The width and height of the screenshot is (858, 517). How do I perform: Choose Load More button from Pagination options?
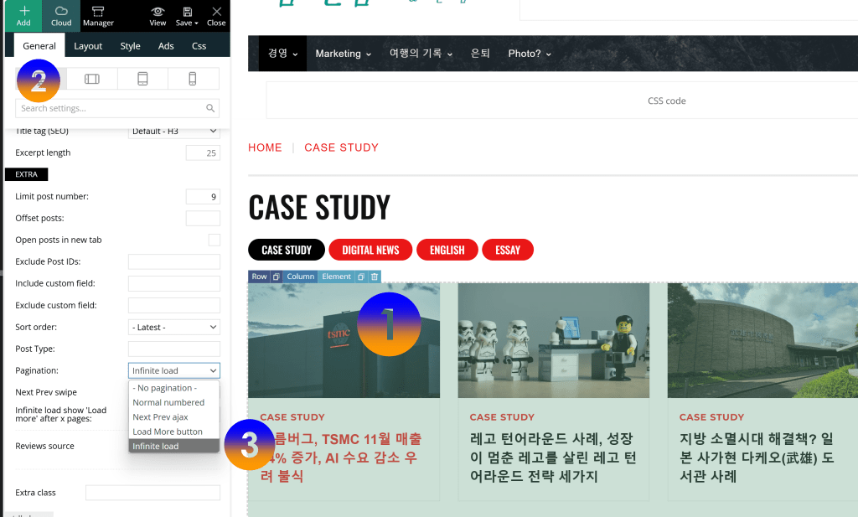[168, 431]
